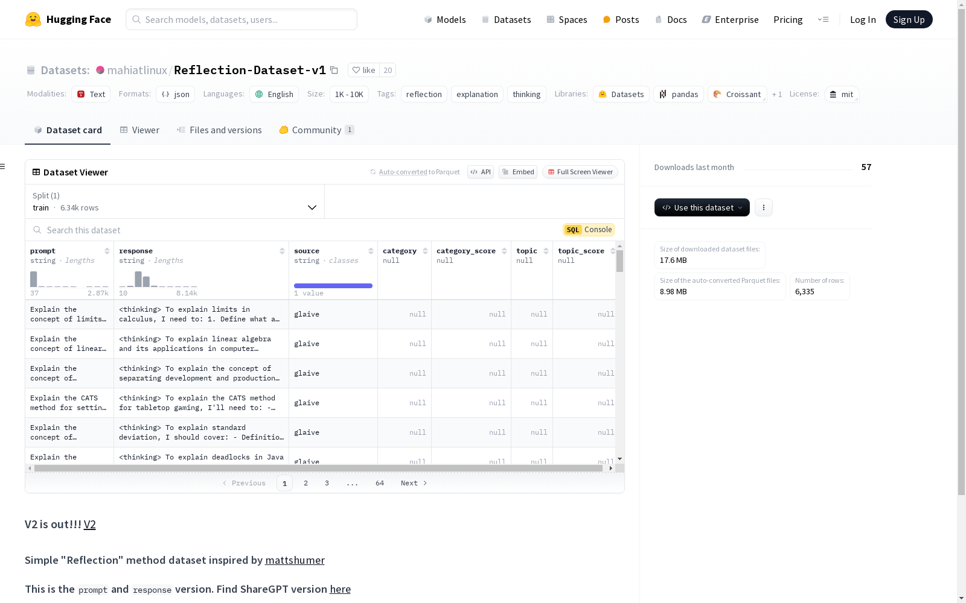This screenshot has width=966, height=603.
Task: Go to page 3 of the table
Action: coord(327,483)
